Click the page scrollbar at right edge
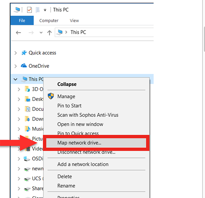 [x=204, y=39]
